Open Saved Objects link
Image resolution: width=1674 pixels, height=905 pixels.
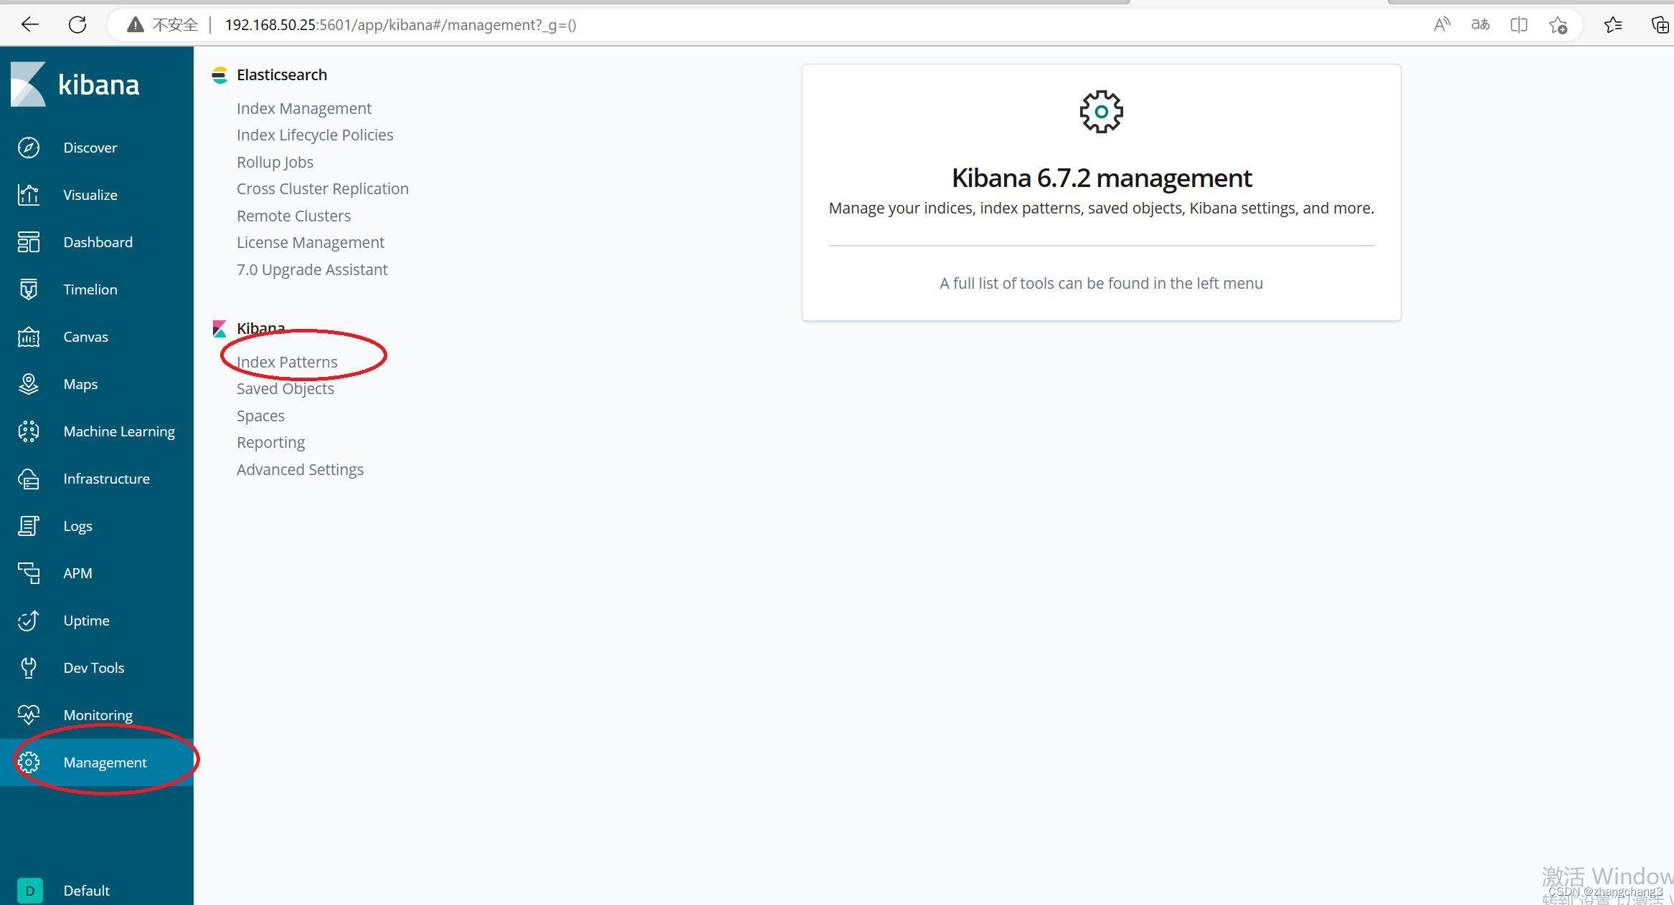(285, 388)
